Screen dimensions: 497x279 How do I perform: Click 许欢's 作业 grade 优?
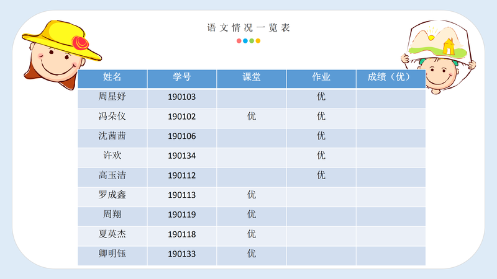click(321, 156)
